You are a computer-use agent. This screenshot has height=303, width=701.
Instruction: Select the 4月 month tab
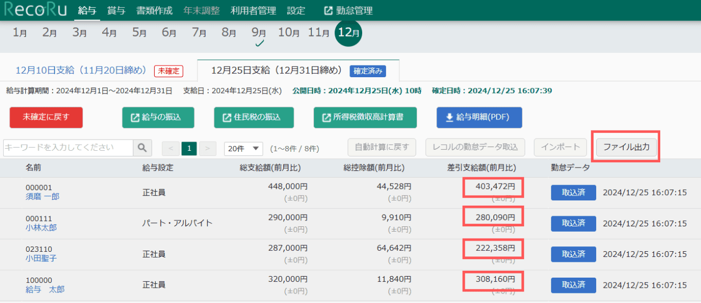click(x=109, y=32)
